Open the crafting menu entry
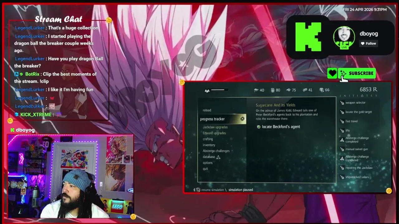The image size is (399, 224). click(208, 139)
